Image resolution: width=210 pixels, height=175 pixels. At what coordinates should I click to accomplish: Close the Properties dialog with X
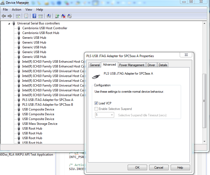click(x=186, y=55)
